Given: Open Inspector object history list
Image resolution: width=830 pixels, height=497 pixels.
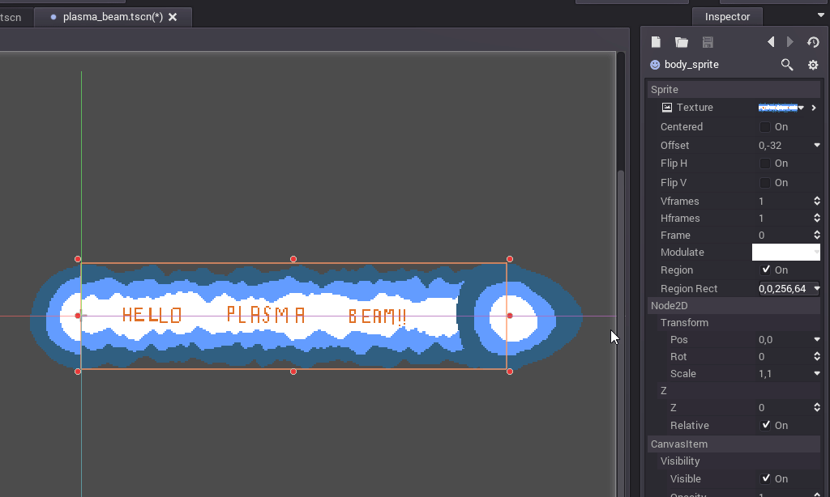Looking at the screenshot, I should click(x=813, y=42).
